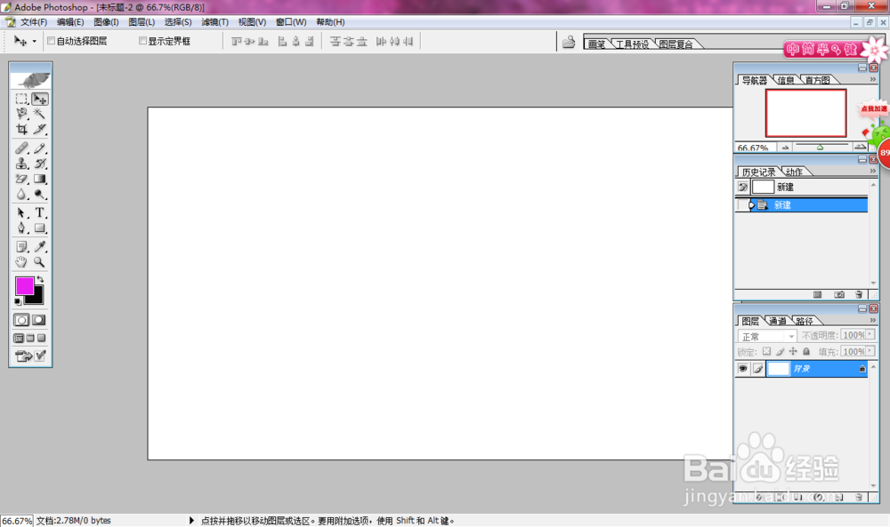Select the Dodge tool

pos(40,195)
